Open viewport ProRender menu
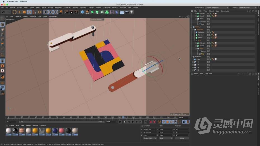 [x=53, y=16]
